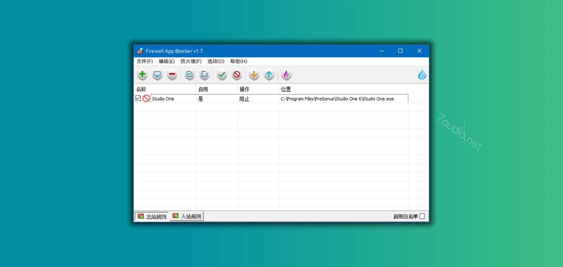Click the green plus Add Application icon
Image resolution: width=563 pixels, height=267 pixels.
(142, 74)
